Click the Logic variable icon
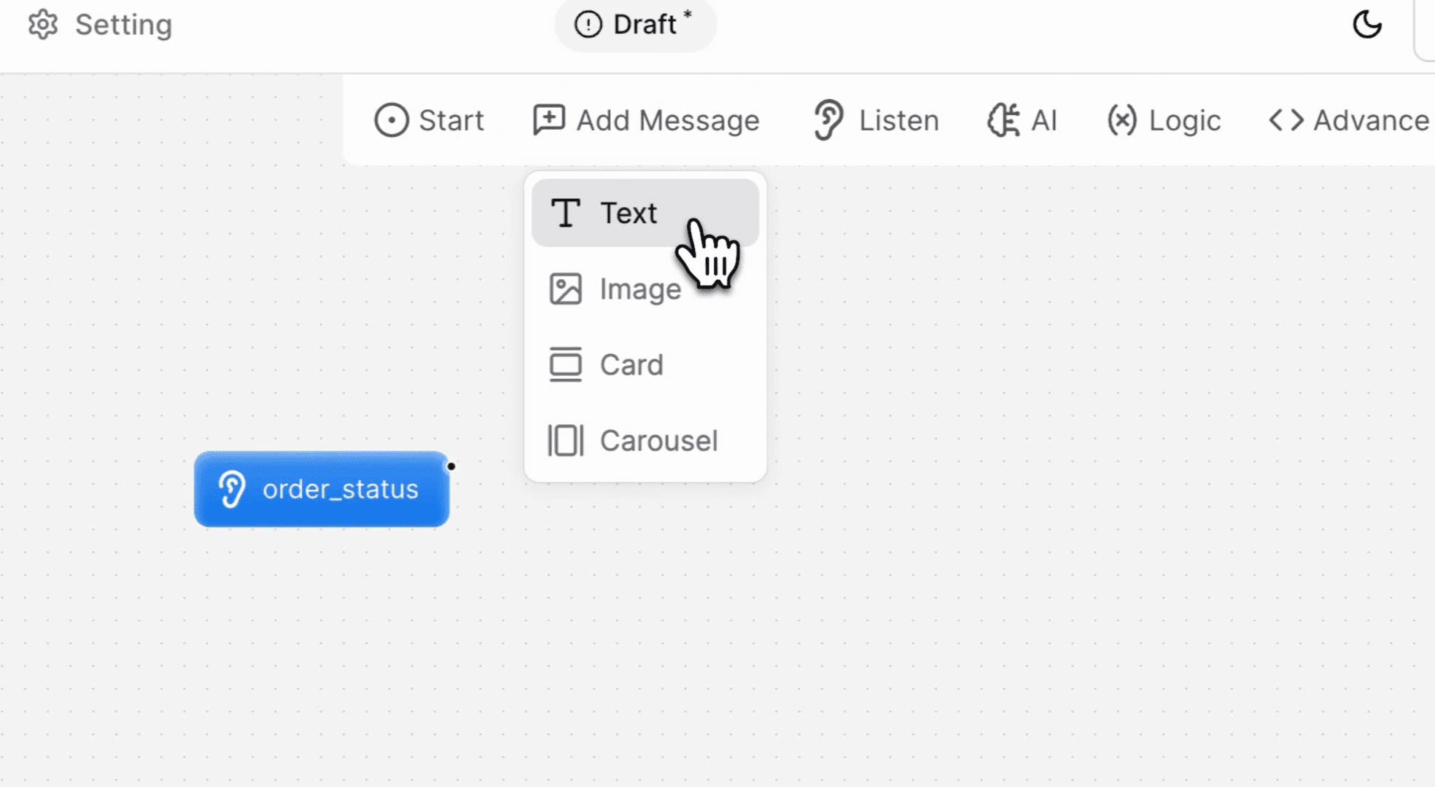This screenshot has width=1435, height=787. (x=1121, y=120)
